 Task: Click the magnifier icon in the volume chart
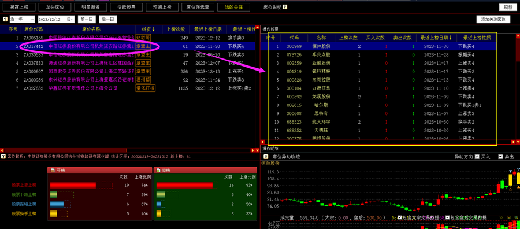coord(517,217)
